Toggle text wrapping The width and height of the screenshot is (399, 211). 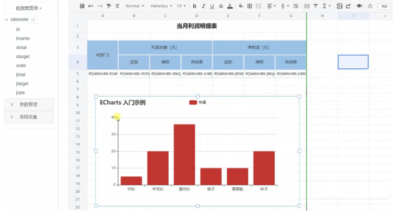pyautogui.click(x=296, y=6)
